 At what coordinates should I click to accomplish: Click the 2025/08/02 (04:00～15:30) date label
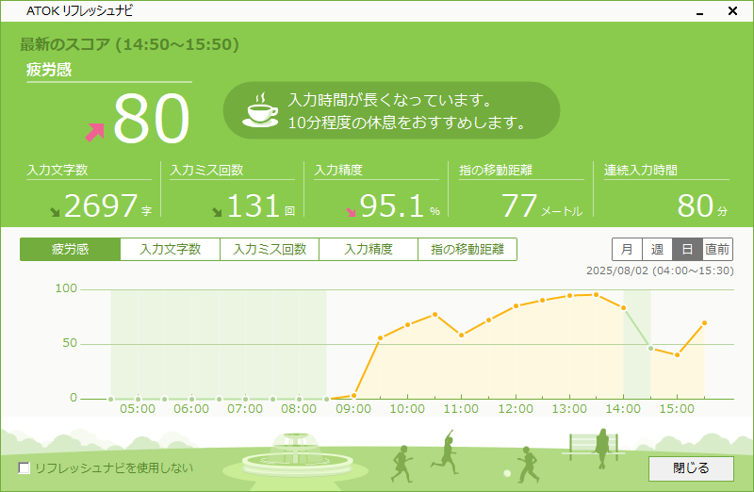click(660, 271)
